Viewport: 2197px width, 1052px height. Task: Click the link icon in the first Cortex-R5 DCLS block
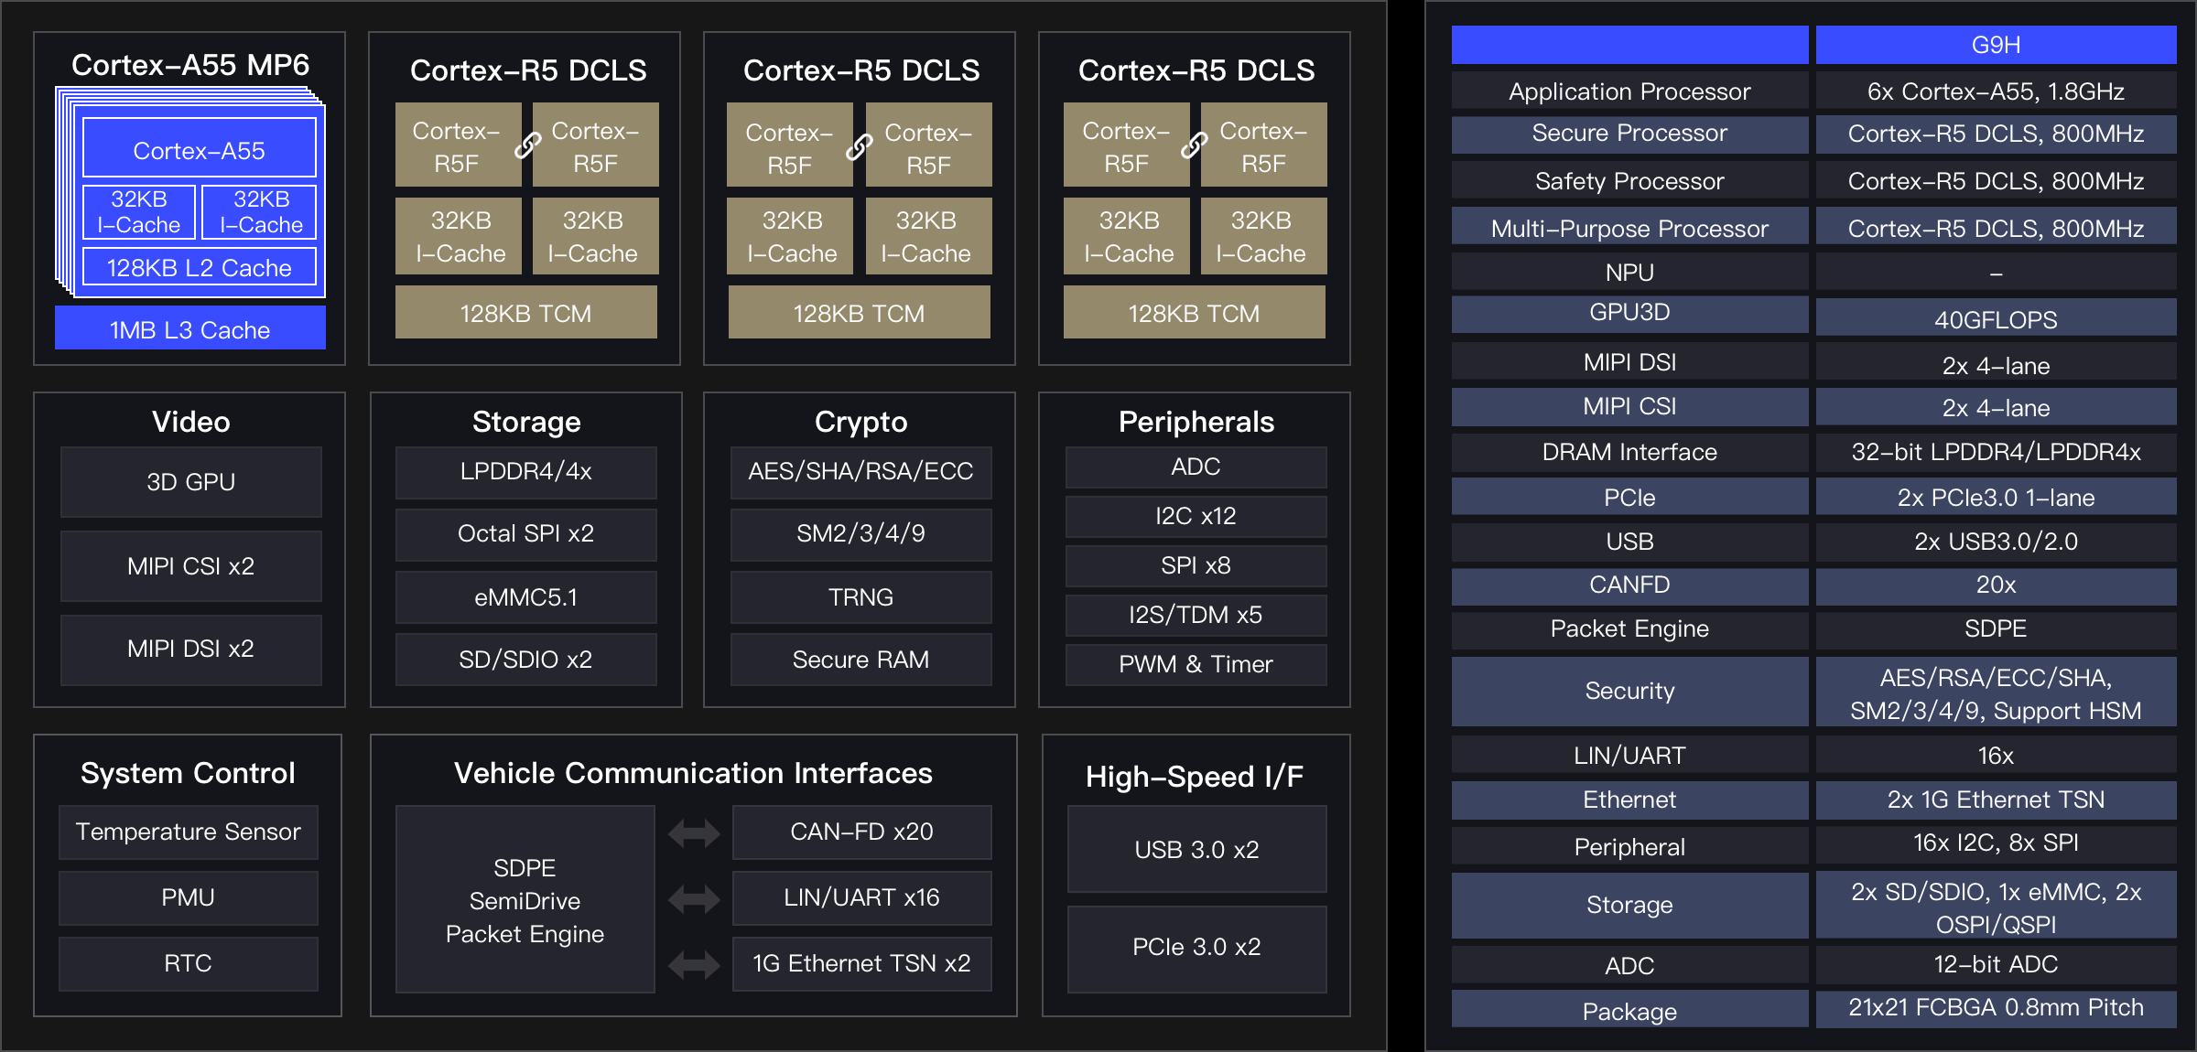tap(527, 145)
